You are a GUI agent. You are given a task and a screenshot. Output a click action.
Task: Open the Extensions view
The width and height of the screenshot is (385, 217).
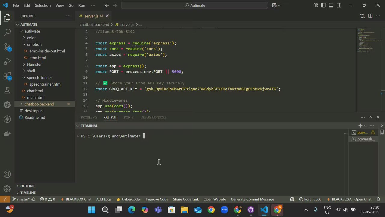[8, 76]
